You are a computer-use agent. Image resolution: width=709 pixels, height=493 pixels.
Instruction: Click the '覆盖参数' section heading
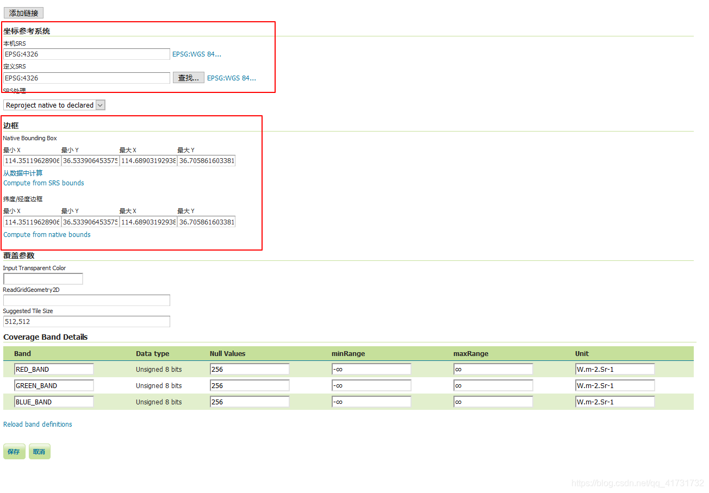19,255
